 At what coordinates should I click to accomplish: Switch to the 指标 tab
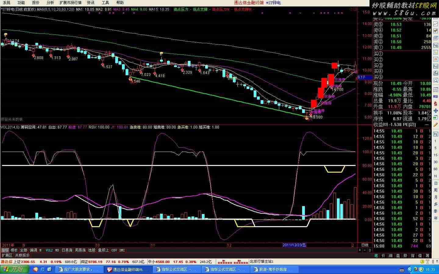coord(5,250)
